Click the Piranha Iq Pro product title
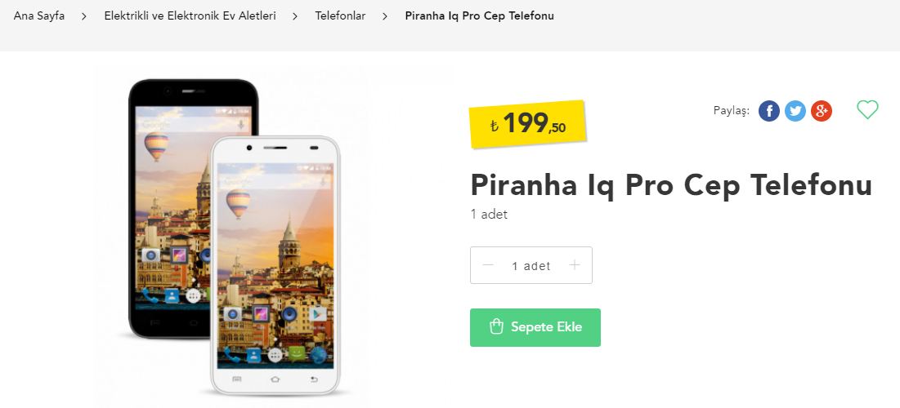 pyautogui.click(x=671, y=186)
